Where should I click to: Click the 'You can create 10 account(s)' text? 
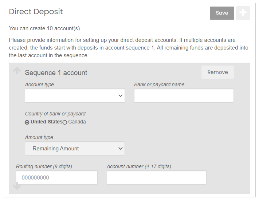45,28
